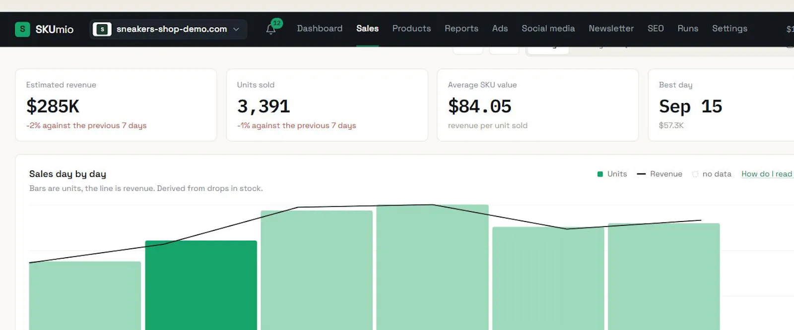Screen dimensions: 794x330
Task: Click the tallest chart bar
Action: [432, 268]
